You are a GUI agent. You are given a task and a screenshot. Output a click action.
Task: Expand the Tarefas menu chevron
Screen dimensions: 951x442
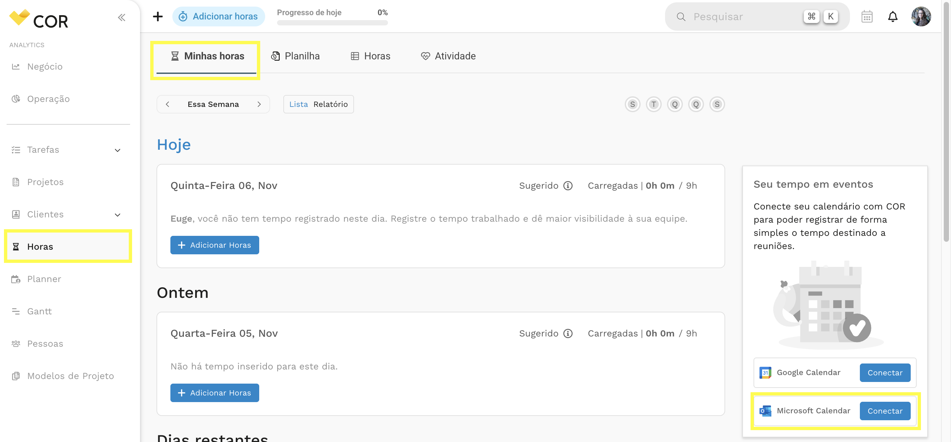coord(118,150)
